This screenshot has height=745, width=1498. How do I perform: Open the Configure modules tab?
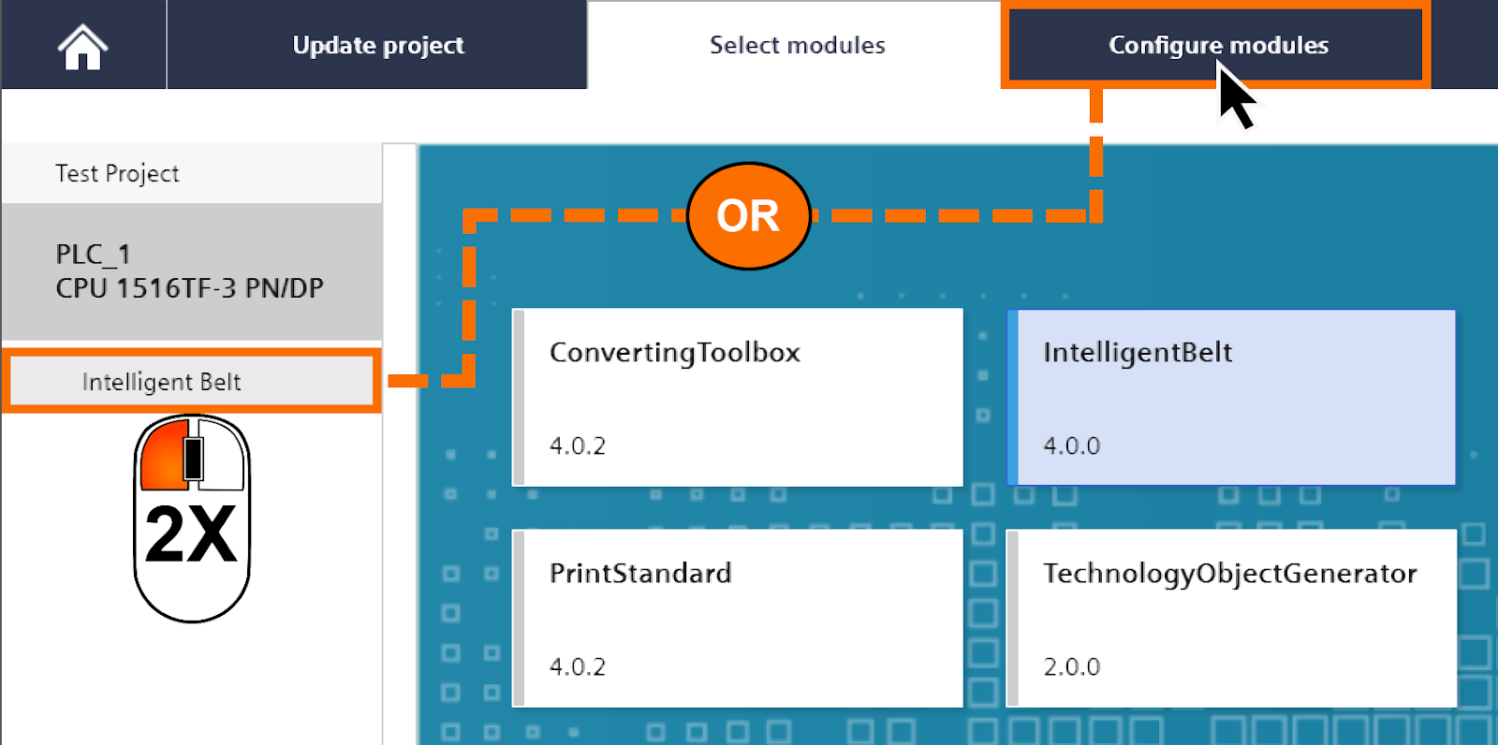point(1217,44)
